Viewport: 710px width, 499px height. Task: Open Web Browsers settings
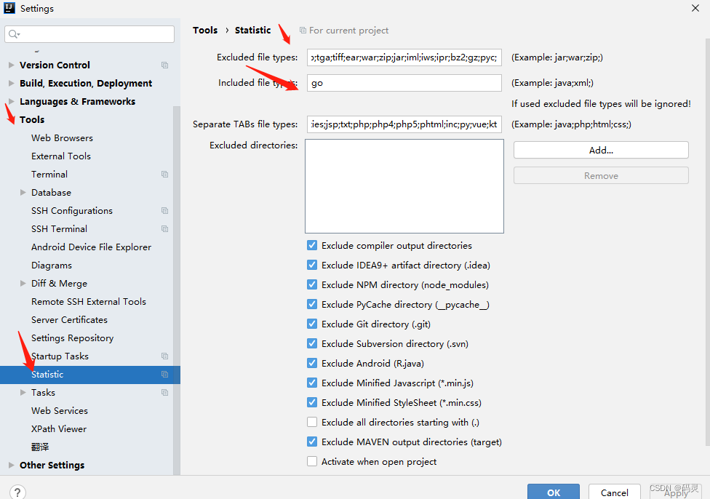(62, 138)
